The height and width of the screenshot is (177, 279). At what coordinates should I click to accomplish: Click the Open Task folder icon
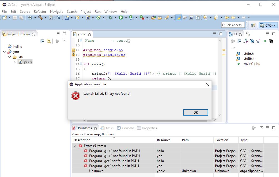click(x=160, y=18)
